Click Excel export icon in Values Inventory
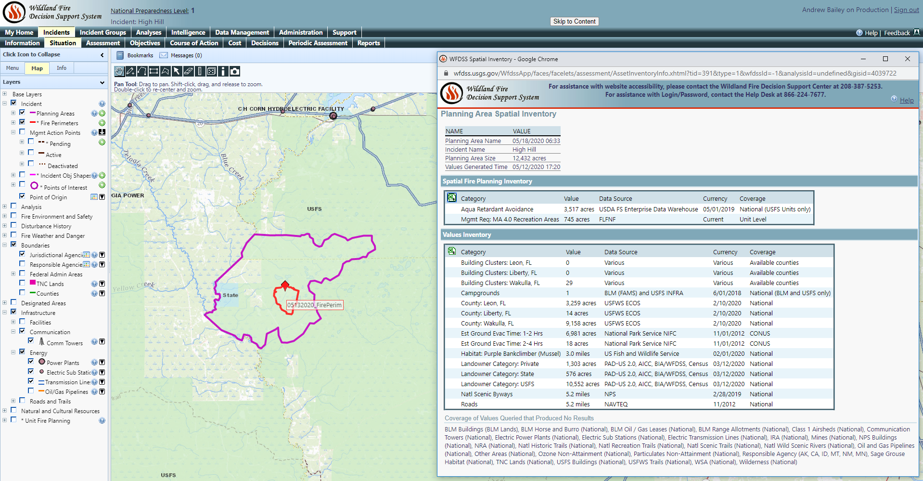Screen dimensions: 923x481 451,251
